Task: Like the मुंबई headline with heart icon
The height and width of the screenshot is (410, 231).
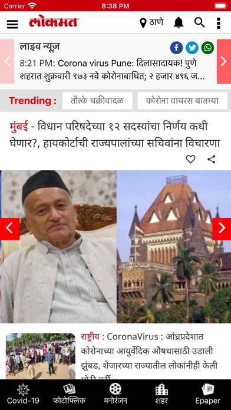Action: (191, 159)
